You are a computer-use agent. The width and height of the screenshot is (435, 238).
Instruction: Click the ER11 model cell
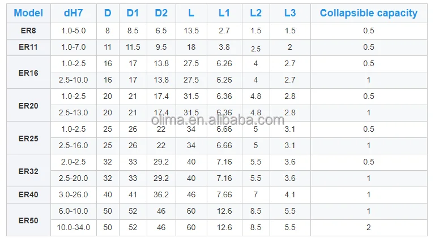[x=28, y=47]
